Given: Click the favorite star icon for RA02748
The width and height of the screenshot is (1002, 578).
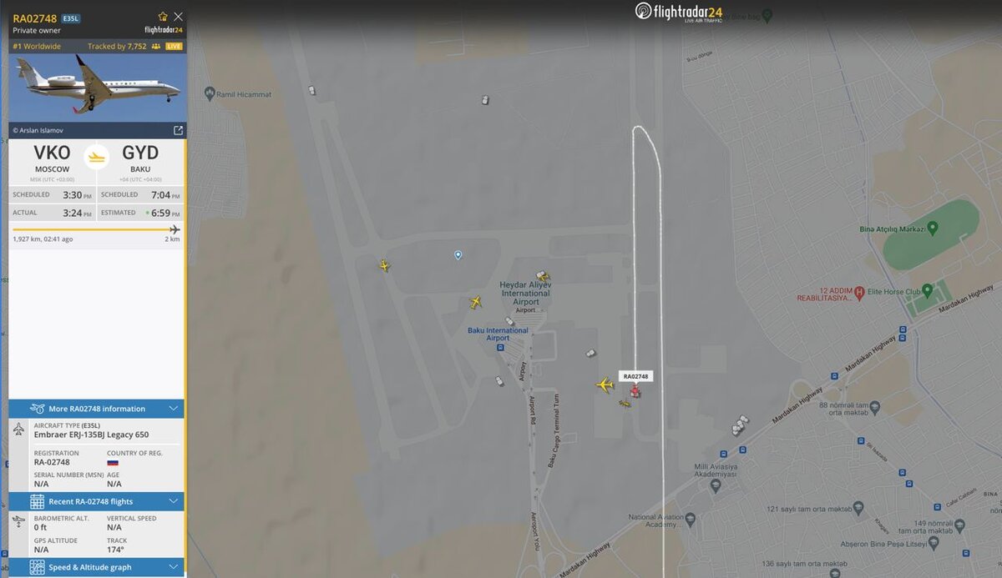Looking at the screenshot, I should pyautogui.click(x=163, y=17).
